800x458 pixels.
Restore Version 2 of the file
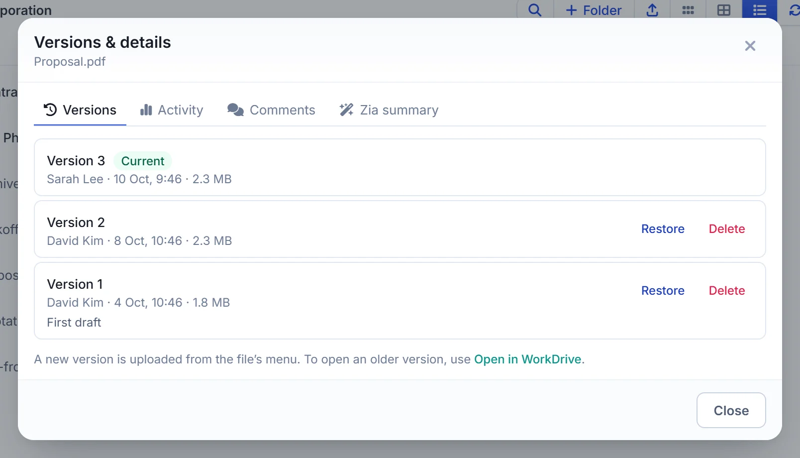coord(663,229)
